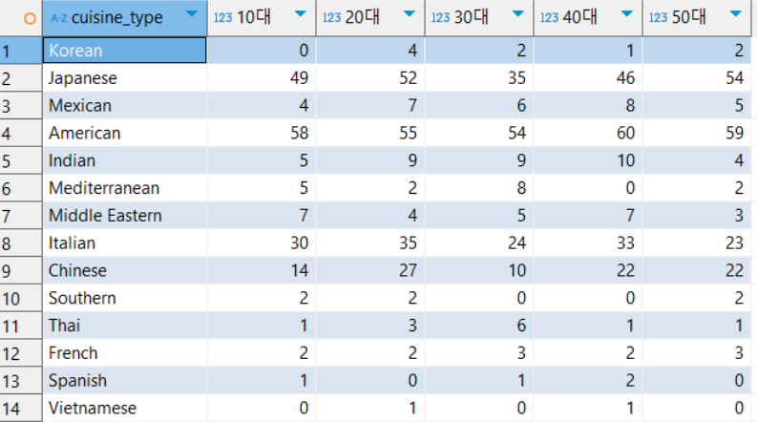Click Japanese 10대 value 49
The height and width of the screenshot is (422, 757).
(x=262, y=77)
